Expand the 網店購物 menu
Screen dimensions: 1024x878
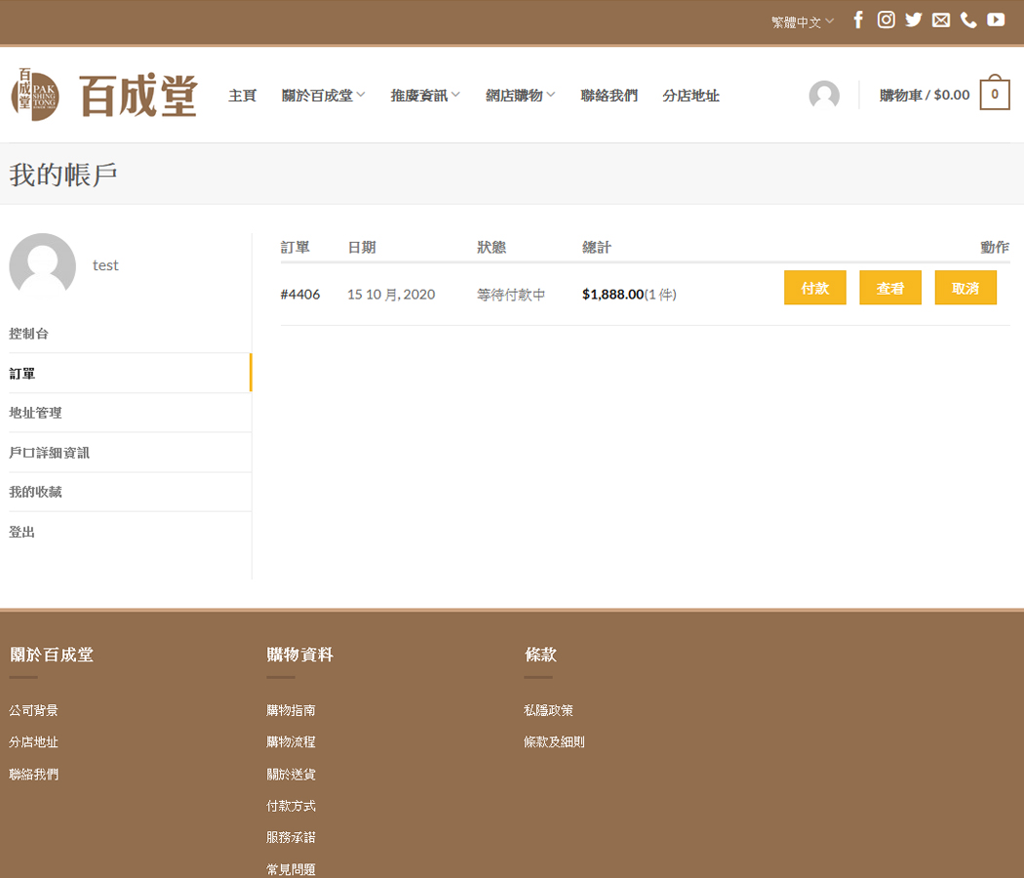click(521, 96)
